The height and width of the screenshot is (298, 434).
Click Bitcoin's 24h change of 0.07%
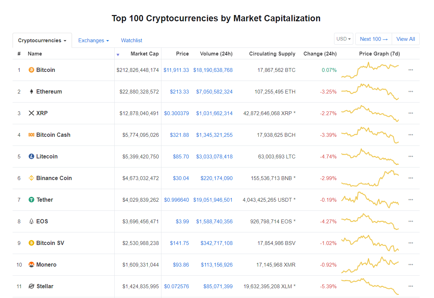pos(329,70)
